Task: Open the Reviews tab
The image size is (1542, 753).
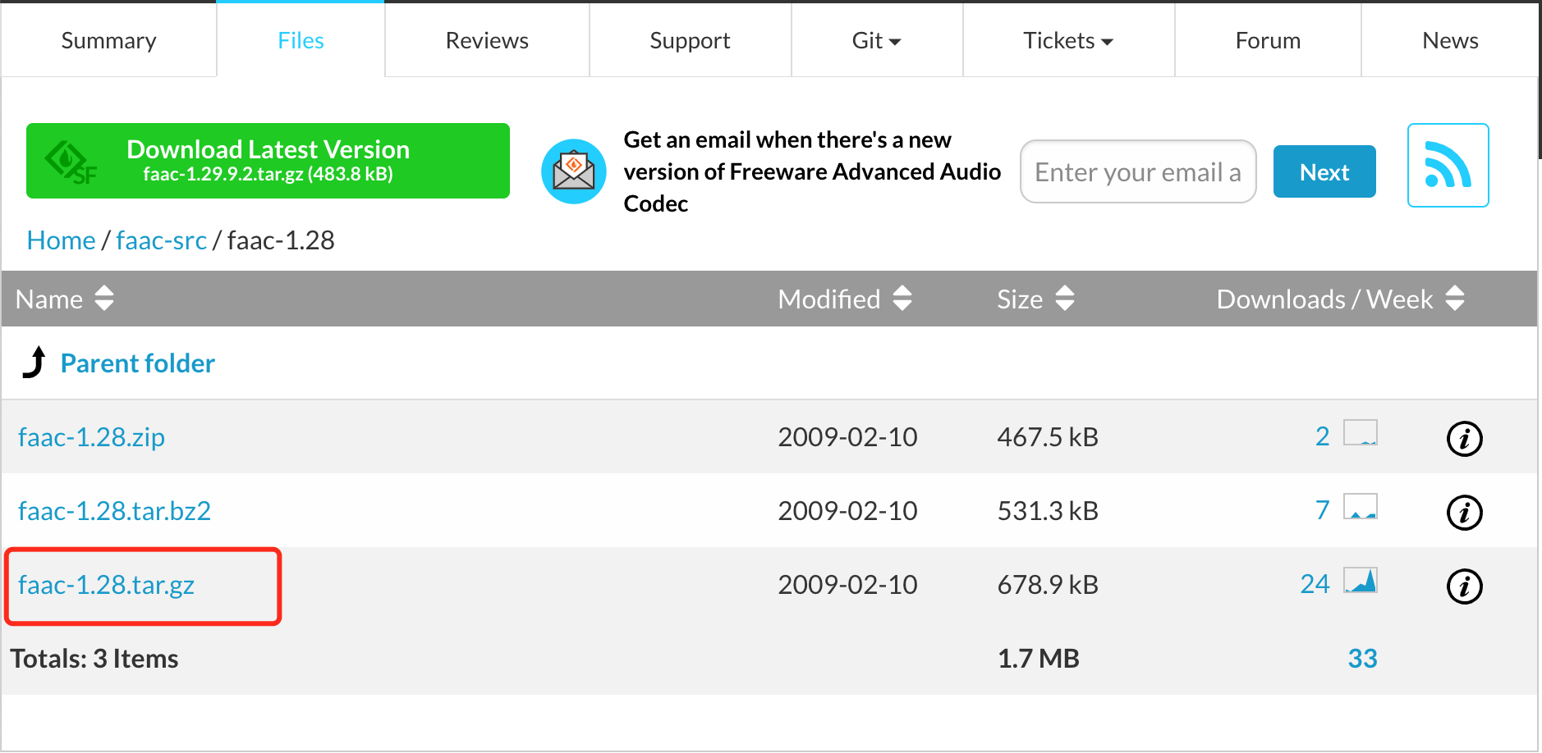Action: pos(487,41)
